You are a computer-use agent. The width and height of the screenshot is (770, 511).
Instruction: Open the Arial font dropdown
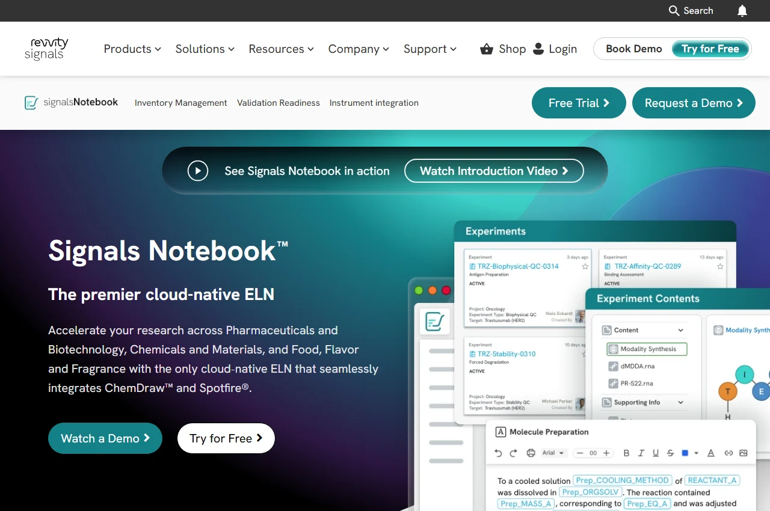tap(553, 453)
